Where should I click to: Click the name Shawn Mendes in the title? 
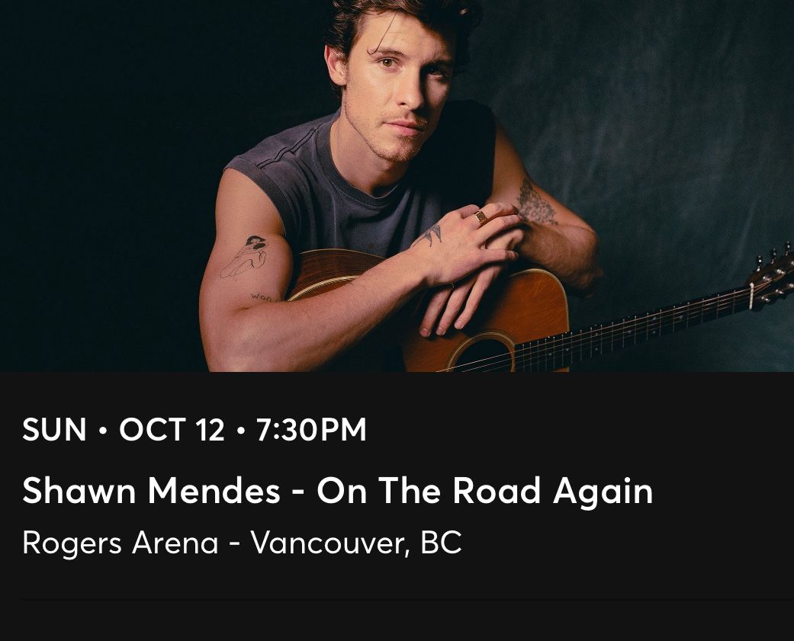coord(152,492)
